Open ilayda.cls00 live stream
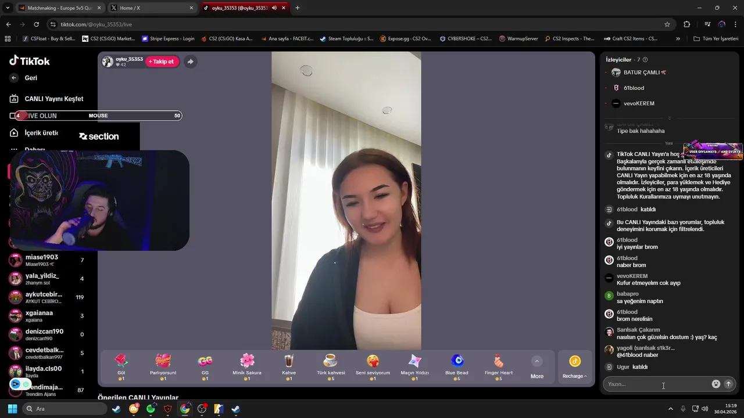This screenshot has height=418, width=744. (x=46, y=372)
